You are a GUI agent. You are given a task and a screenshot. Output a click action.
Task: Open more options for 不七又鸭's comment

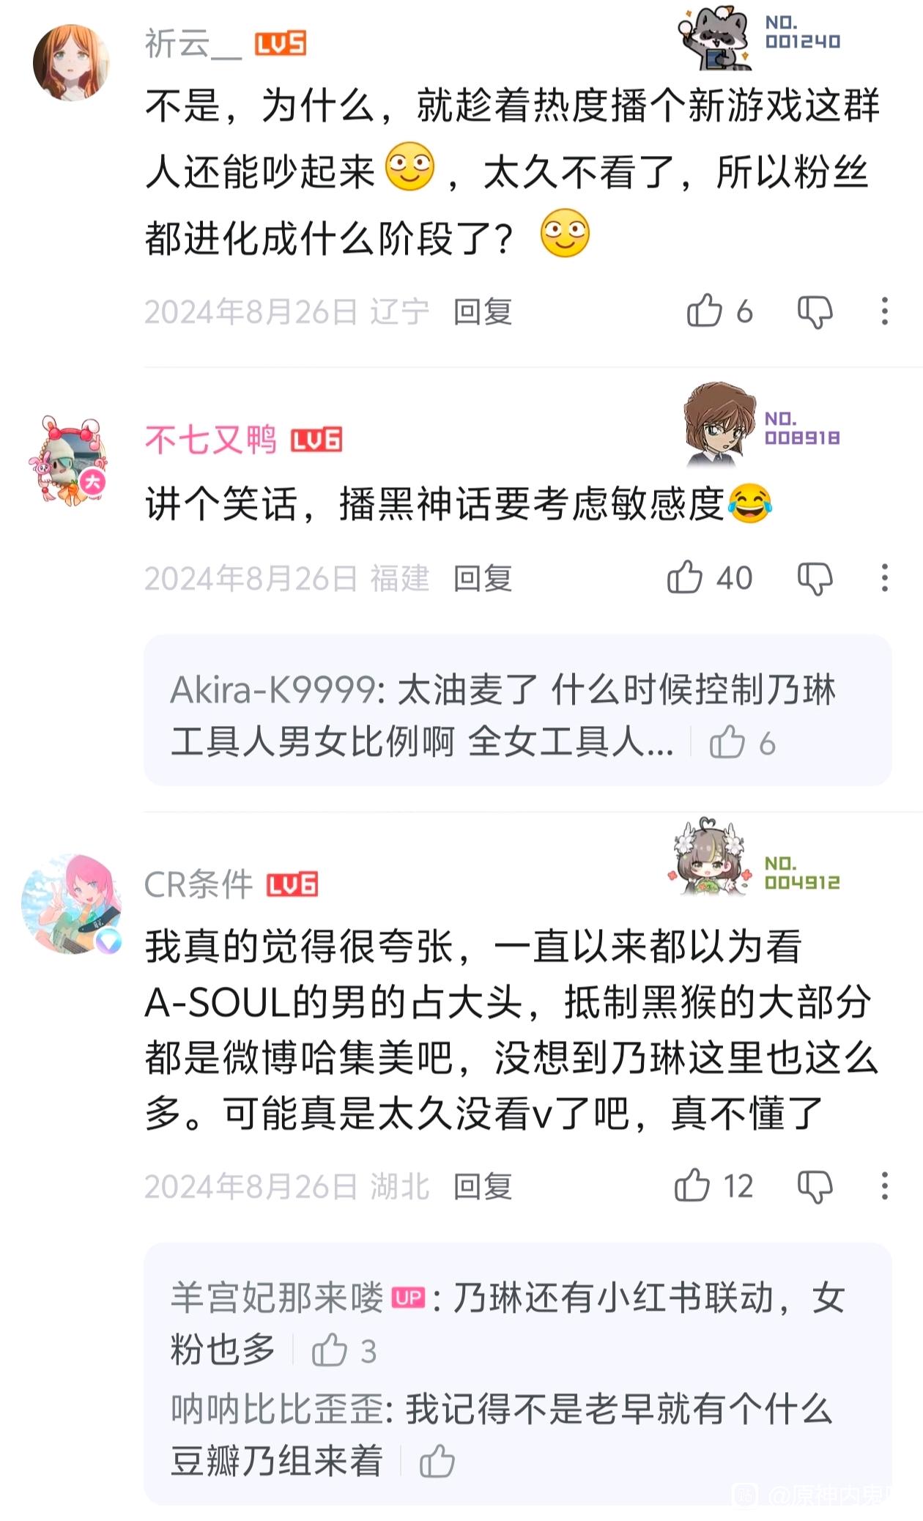885,578
